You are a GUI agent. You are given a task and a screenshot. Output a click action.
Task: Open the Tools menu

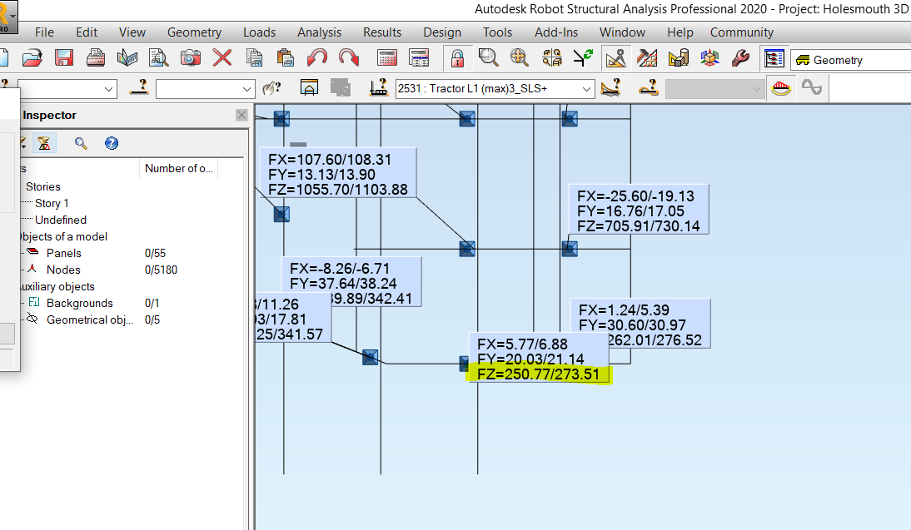point(497,32)
